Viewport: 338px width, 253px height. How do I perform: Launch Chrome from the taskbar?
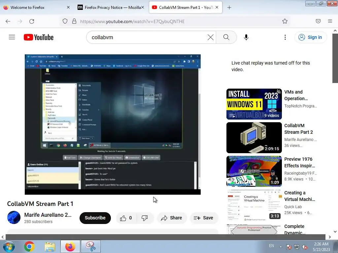click(x=29, y=246)
